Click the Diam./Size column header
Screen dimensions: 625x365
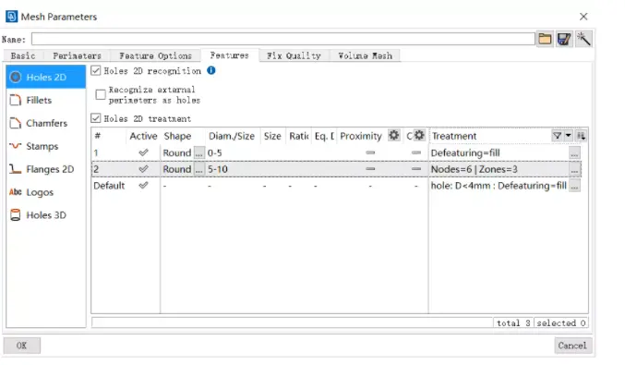click(x=232, y=136)
